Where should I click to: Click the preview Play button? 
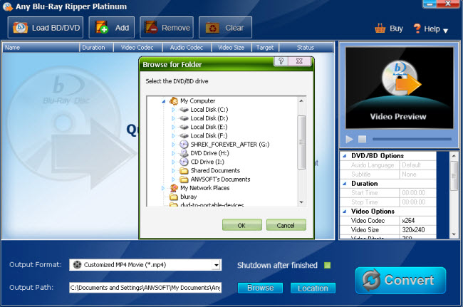(349, 139)
